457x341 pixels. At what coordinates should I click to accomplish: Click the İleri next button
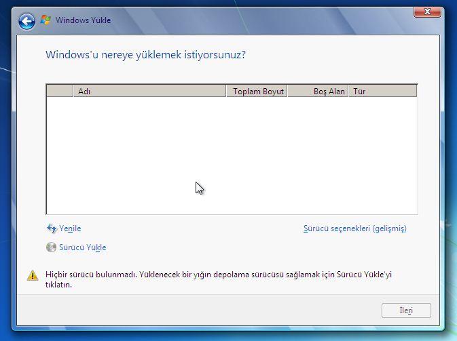[406, 310]
